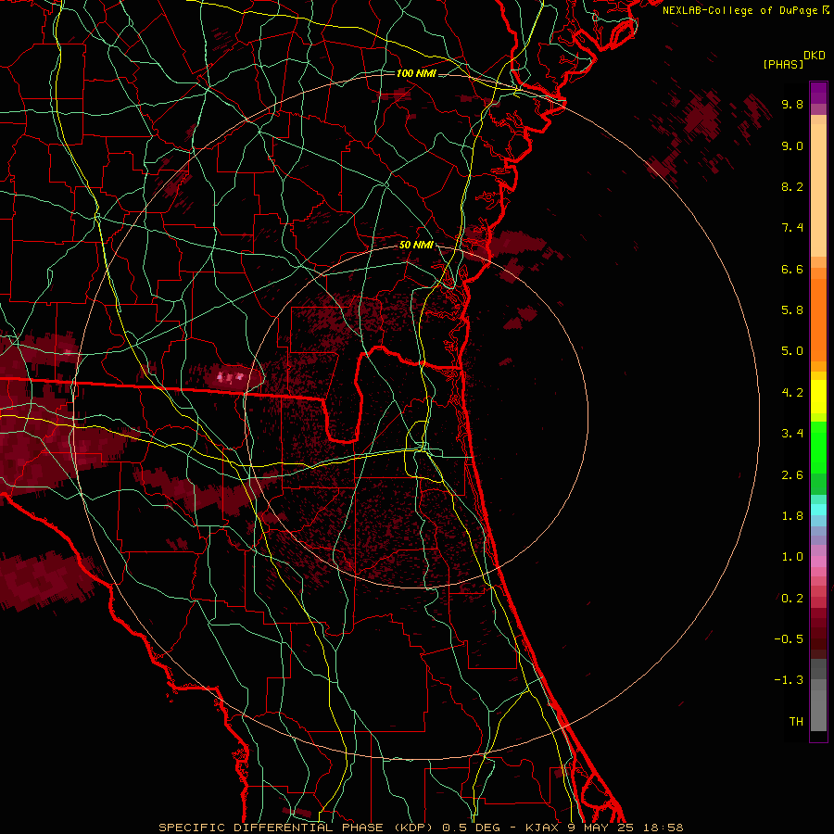Select the 5.8 scale value

coord(792,310)
